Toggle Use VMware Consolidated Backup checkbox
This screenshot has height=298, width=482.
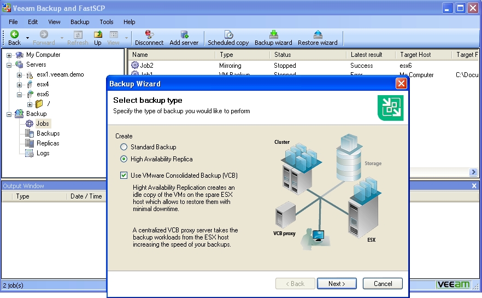(124, 176)
